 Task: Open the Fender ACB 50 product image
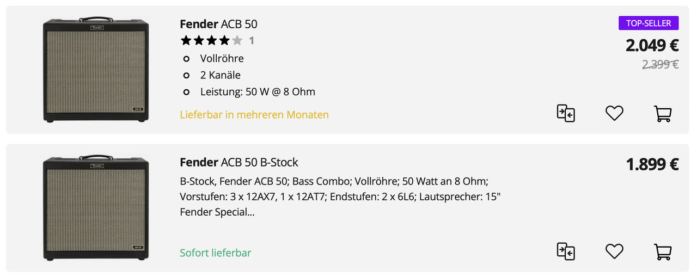pyautogui.click(x=96, y=69)
